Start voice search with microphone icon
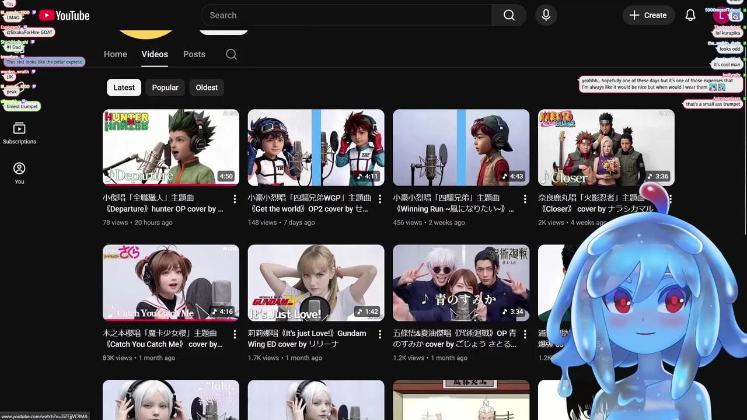This screenshot has width=747, height=420. point(546,15)
